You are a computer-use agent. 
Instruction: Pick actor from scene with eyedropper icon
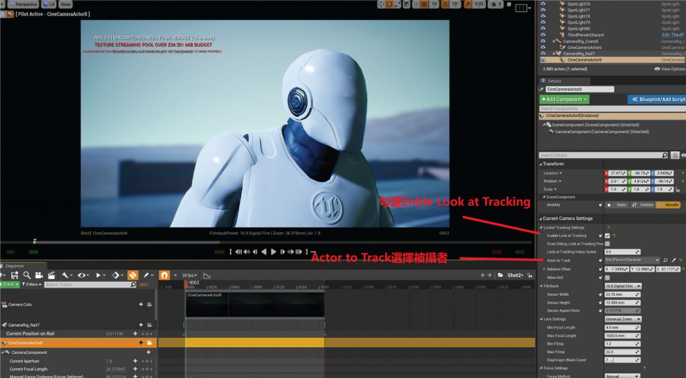(675, 260)
